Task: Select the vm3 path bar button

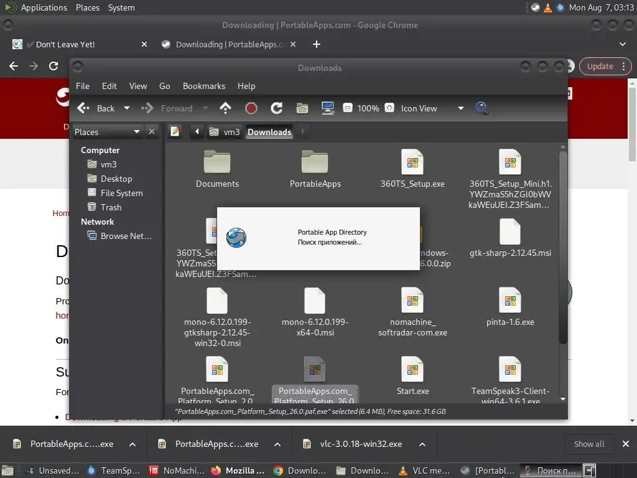Action: point(225,132)
